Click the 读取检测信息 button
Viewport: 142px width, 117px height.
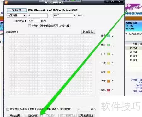86,115
